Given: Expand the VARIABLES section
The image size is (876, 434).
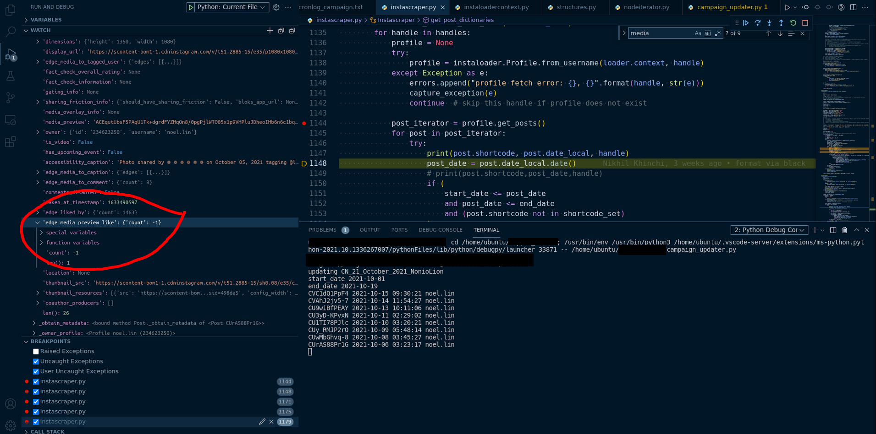Looking at the screenshot, I should coord(160,20).
